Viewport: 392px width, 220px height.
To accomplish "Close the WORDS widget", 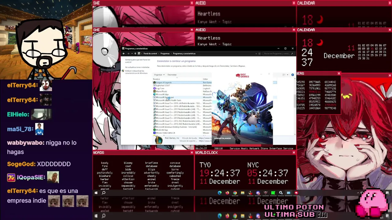I will click(x=192, y=152).
